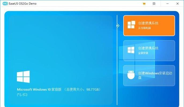Click Windows logo on 全新安装 card
Image resolution: width=184 pixels, height=107 pixels.
pos(131,50)
